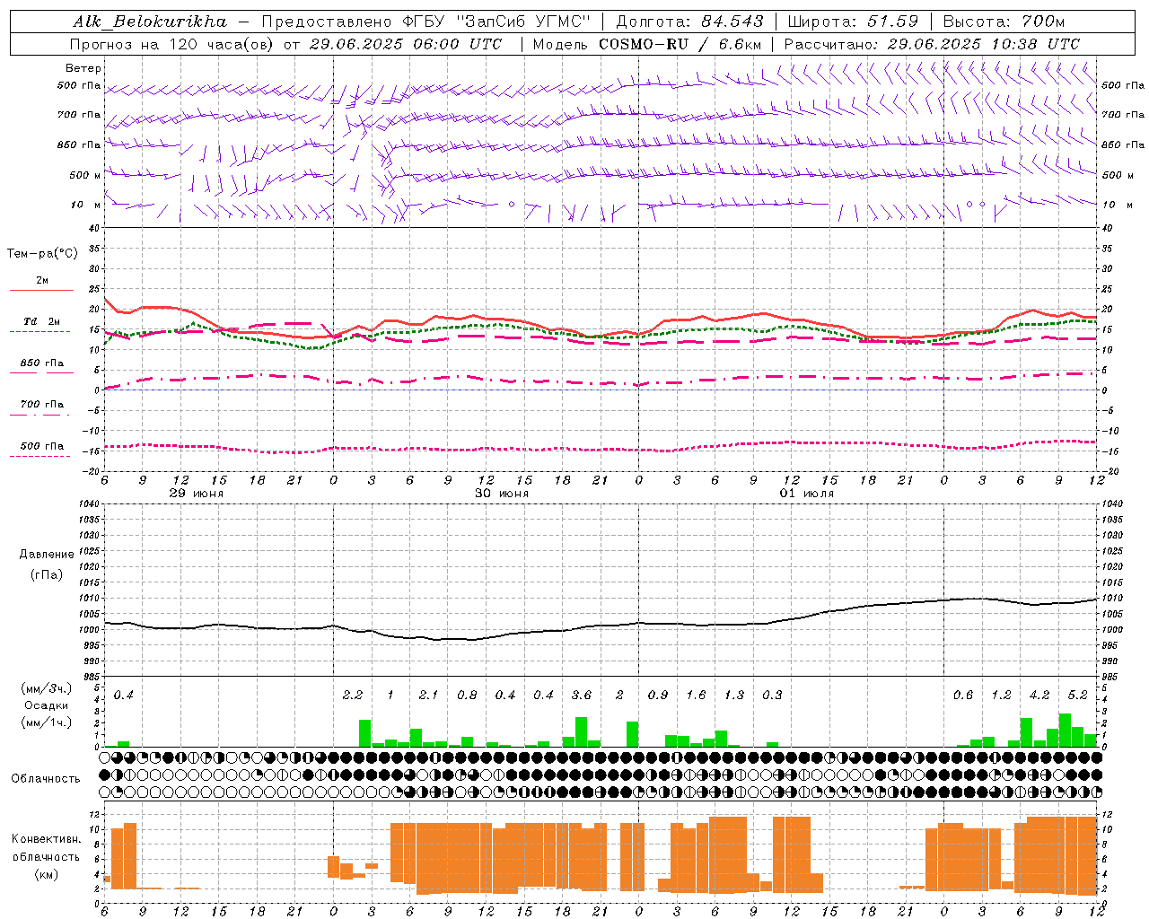
Task: Click 'Рассчитано: 29.06.2025 10:38 UTC' timestamp
Action: [x=932, y=44]
